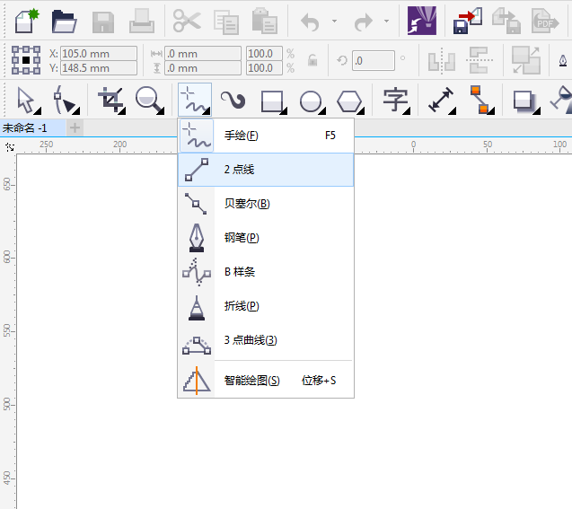The height and width of the screenshot is (509, 572).
Task: Click the rotation angle field
Action: (374, 60)
